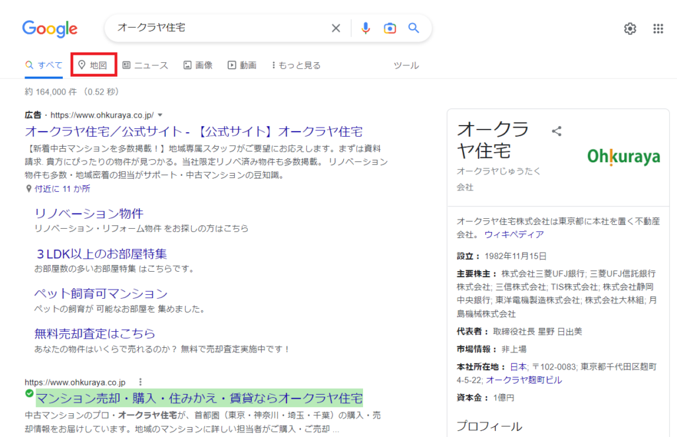Open image search with camera icon
Viewport: 677px width, 437px height.
point(390,28)
